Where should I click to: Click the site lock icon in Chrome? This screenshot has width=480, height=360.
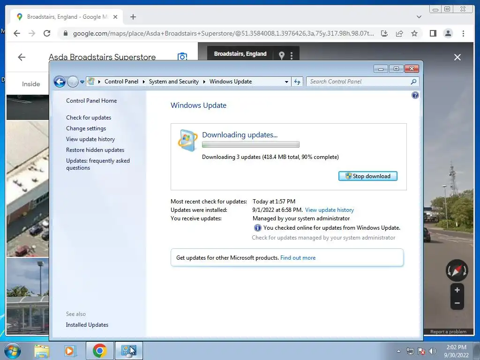[65, 33]
